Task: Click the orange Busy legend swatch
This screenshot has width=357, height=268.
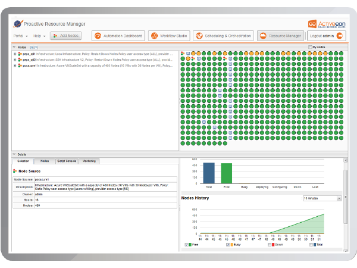Action: click(232, 245)
